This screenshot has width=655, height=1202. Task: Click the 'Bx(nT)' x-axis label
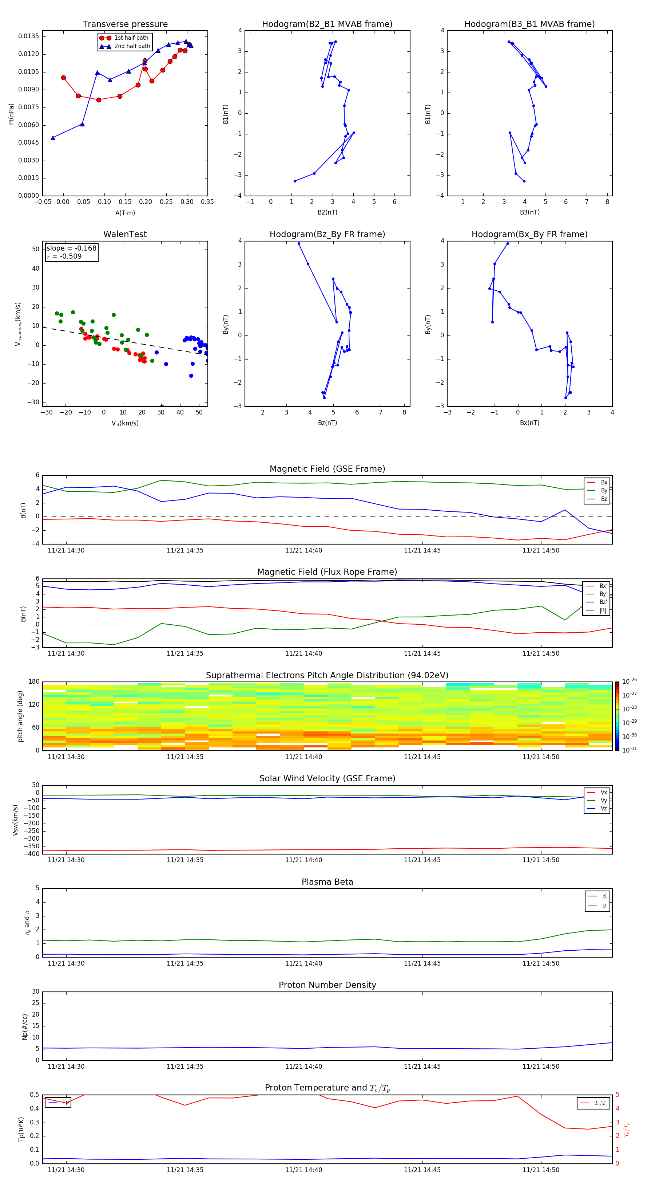[x=529, y=423]
